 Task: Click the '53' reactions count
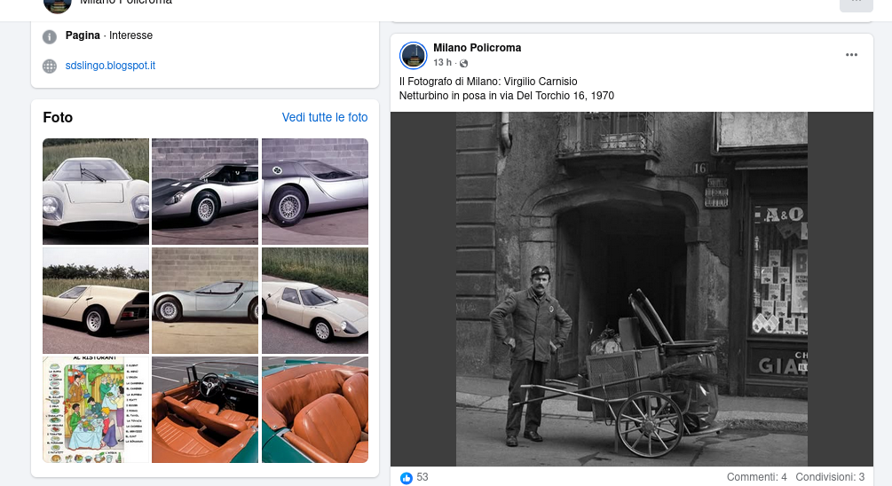[x=422, y=477]
